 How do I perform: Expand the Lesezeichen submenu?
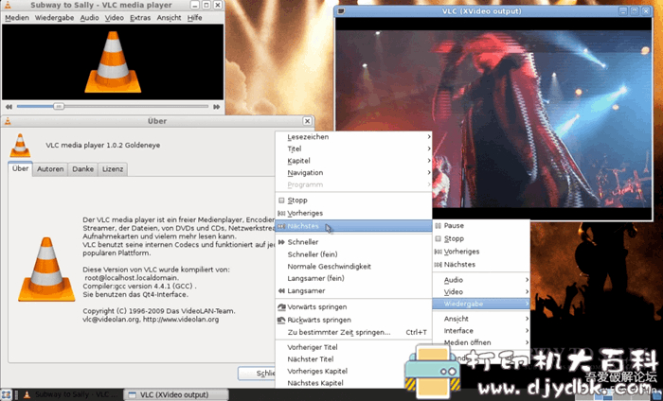[353, 137]
